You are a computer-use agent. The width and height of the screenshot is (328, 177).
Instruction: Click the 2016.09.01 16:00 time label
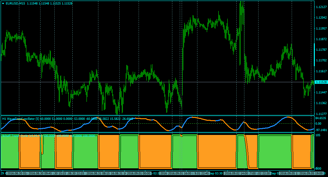[180, 173]
